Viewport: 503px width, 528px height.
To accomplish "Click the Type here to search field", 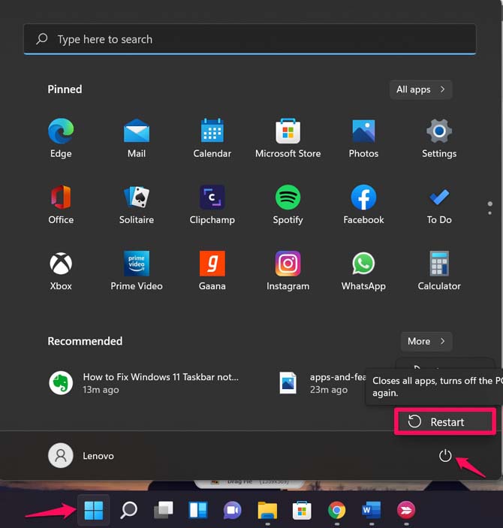I will tap(250, 39).
